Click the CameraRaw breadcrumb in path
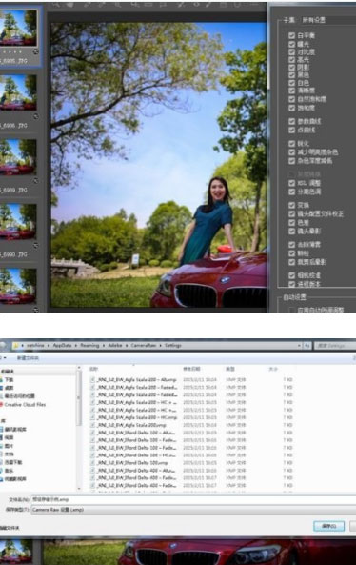356x565 pixels. point(143,345)
